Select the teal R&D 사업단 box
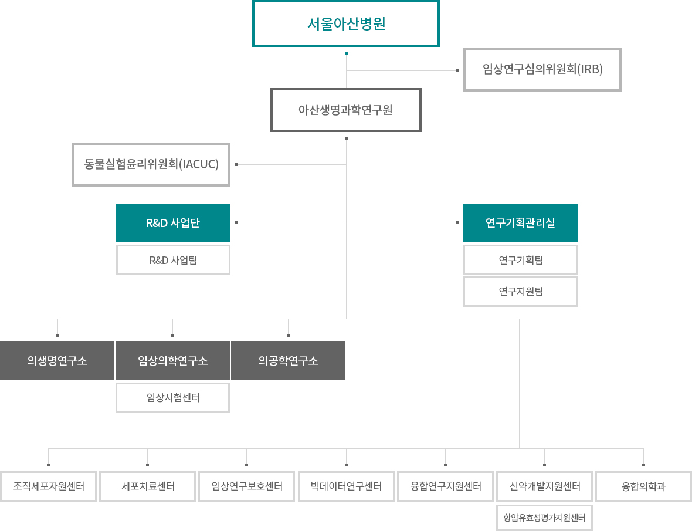This screenshot has width=692, height=531. click(x=173, y=222)
